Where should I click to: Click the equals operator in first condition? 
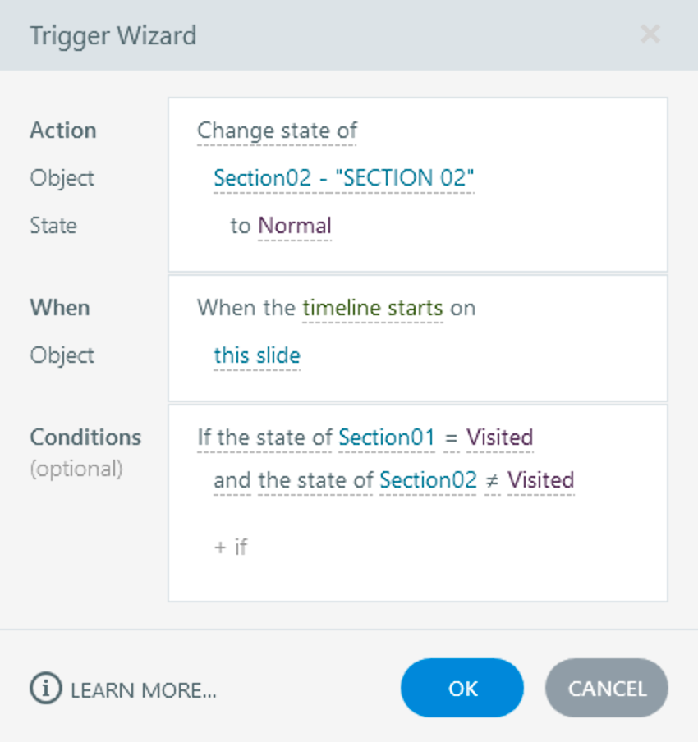[x=451, y=438]
